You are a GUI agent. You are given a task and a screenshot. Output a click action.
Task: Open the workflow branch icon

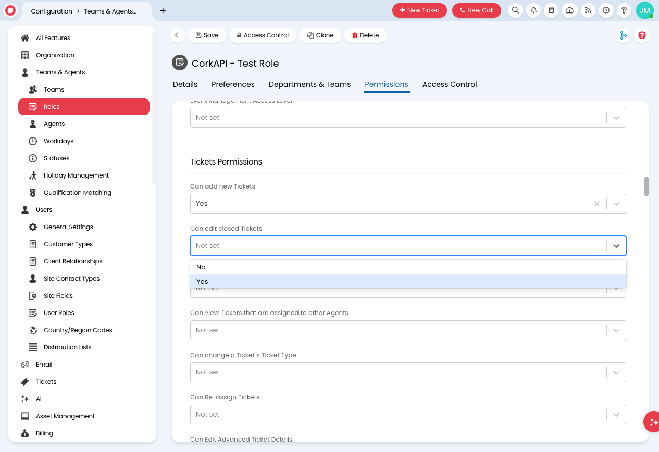[x=623, y=35]
